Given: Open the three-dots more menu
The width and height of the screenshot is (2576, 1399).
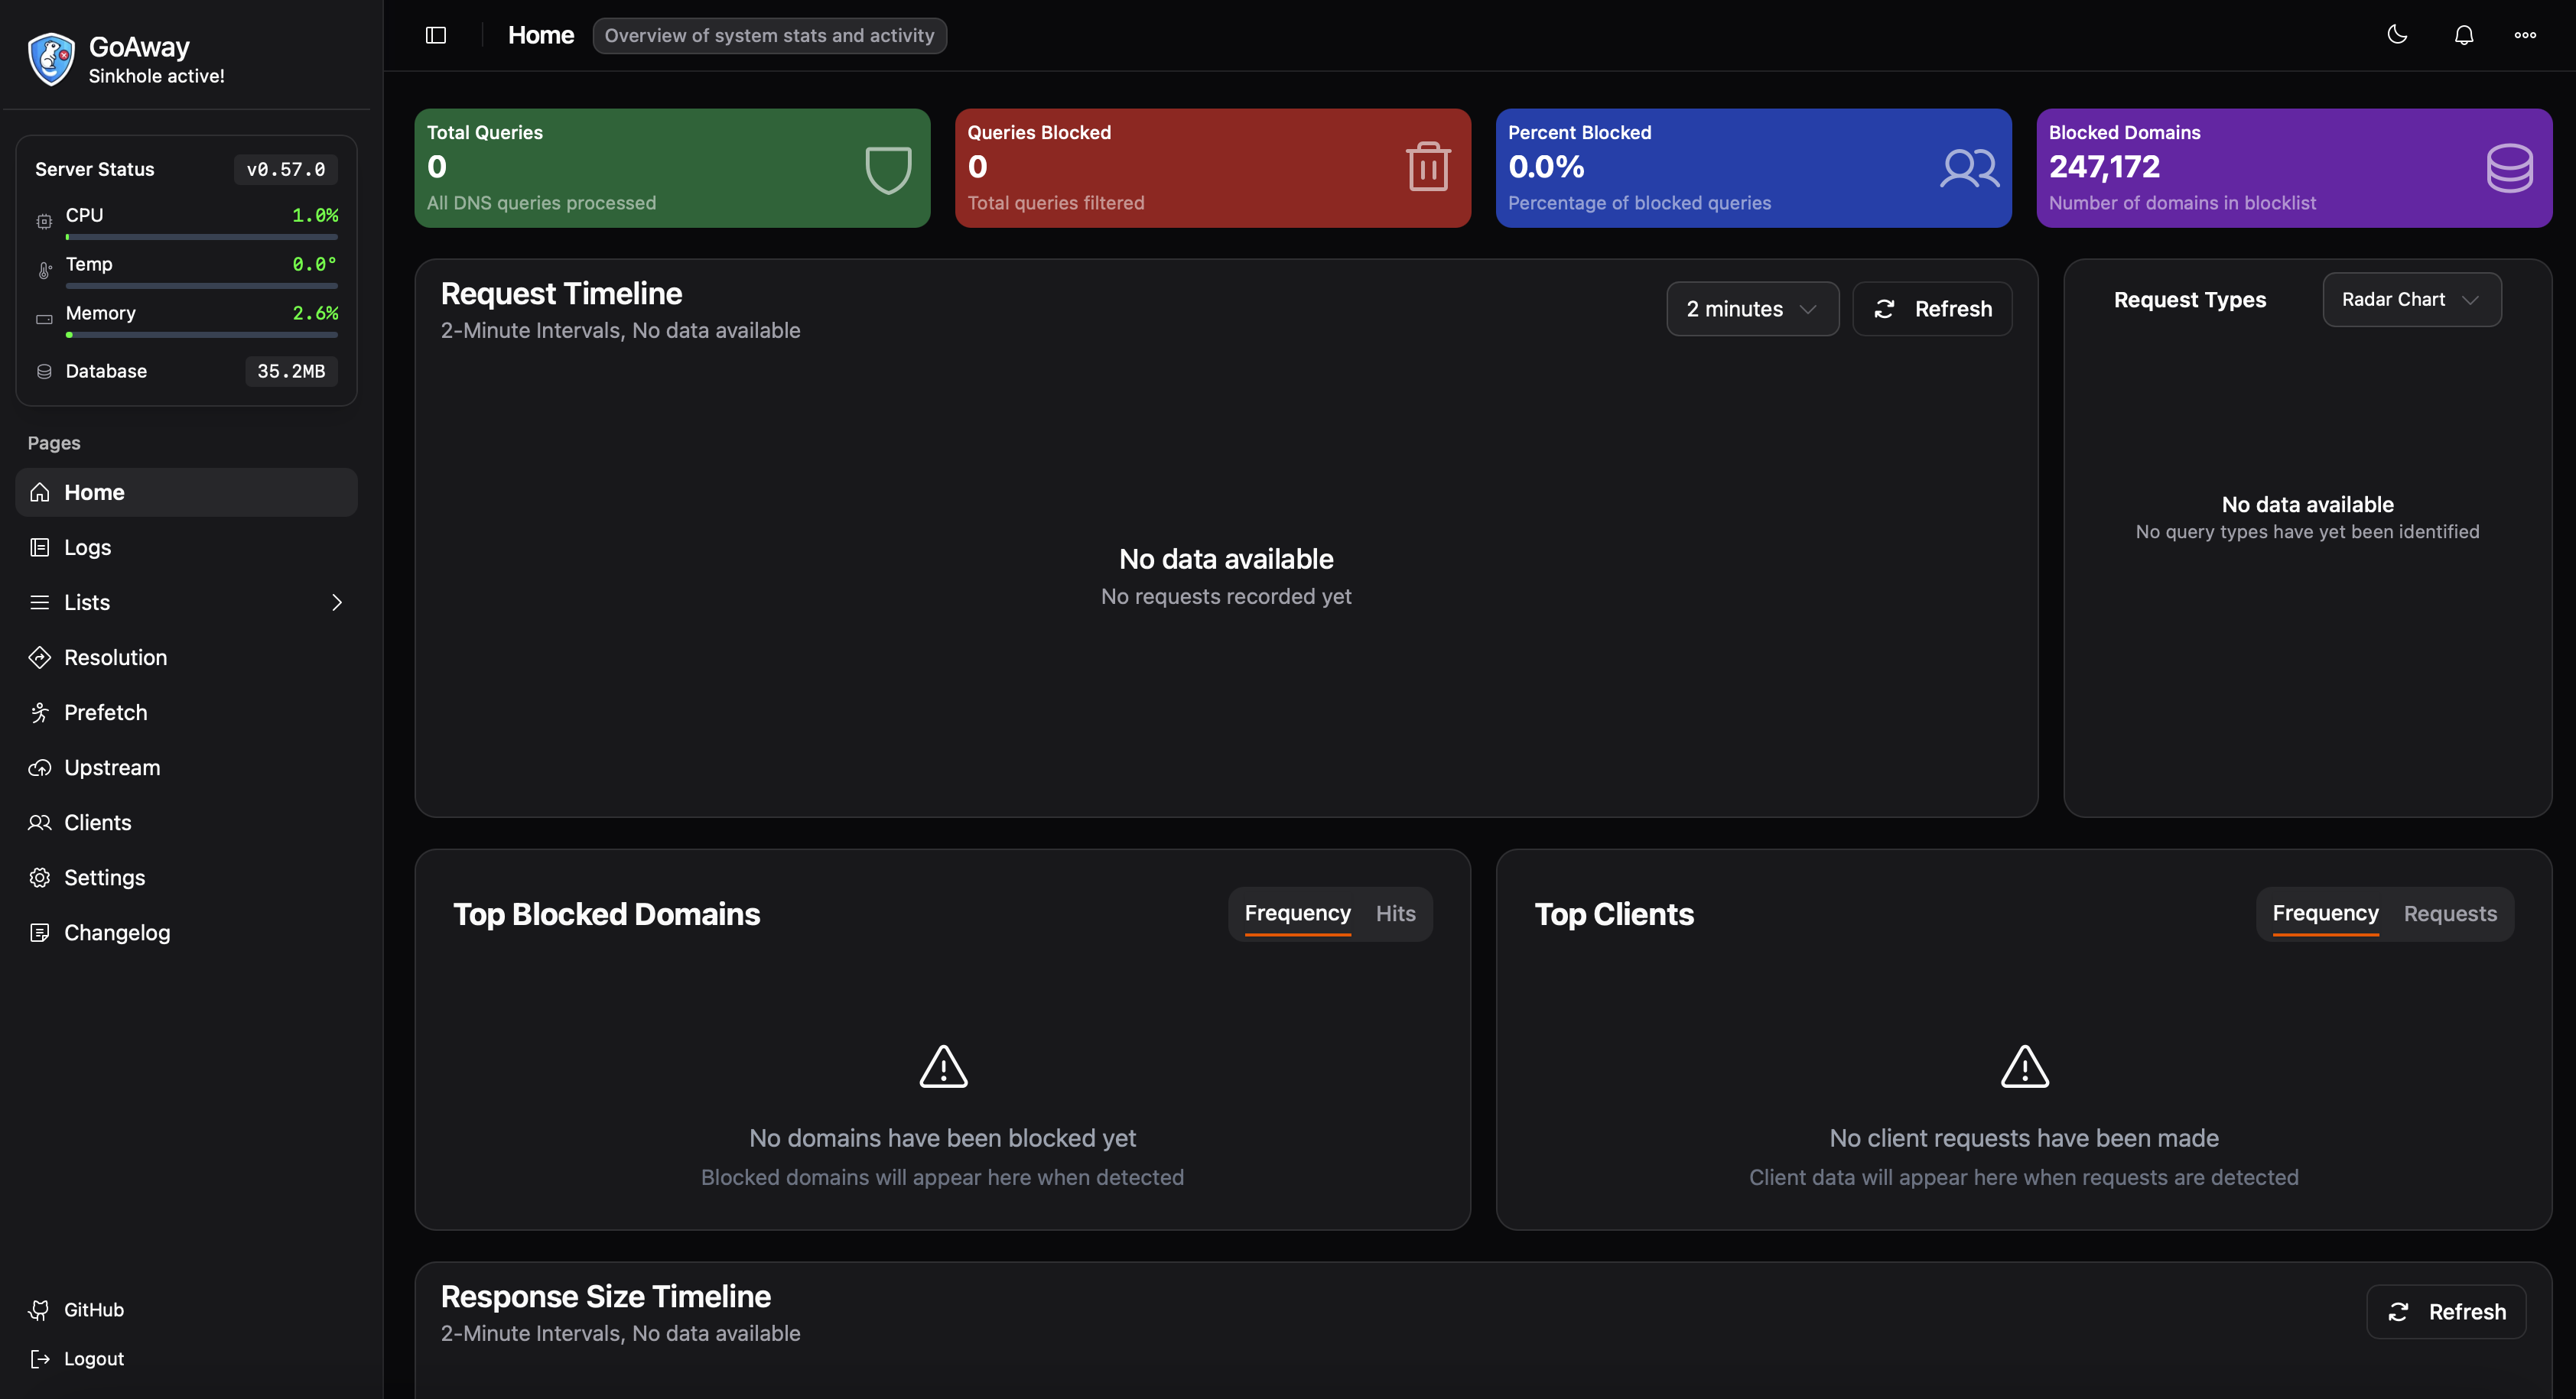Looking at the screenshot, I should click(x=2525, y=35).
